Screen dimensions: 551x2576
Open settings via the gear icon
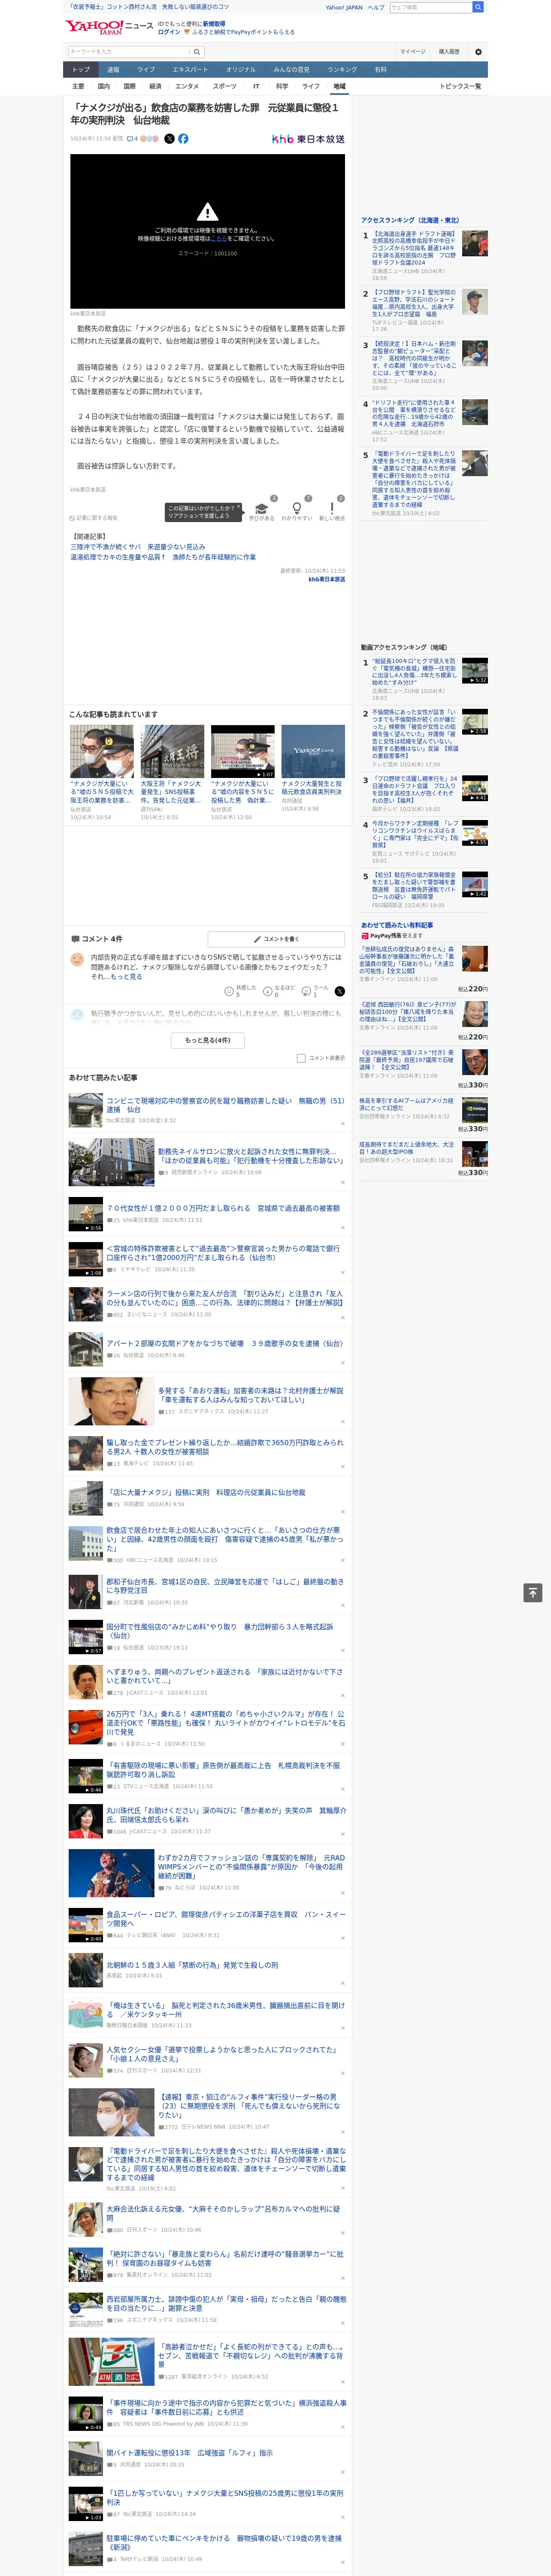[478, 51]
